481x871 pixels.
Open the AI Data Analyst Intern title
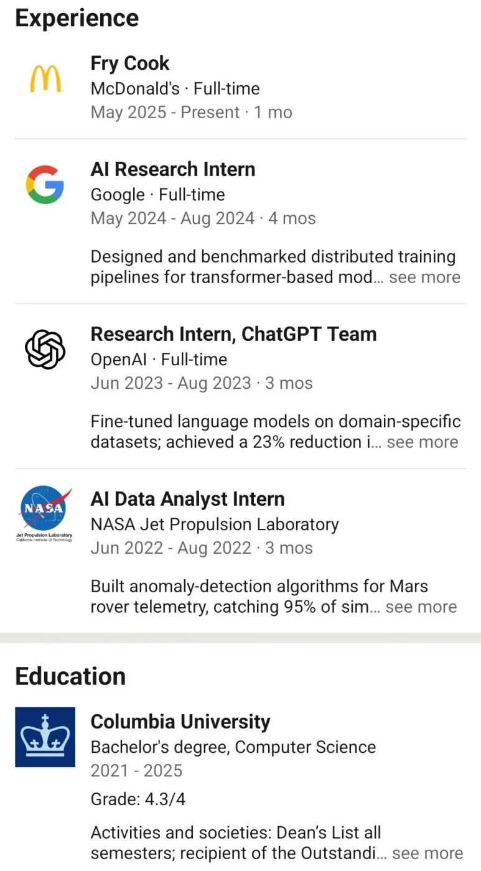pos(187,499)
